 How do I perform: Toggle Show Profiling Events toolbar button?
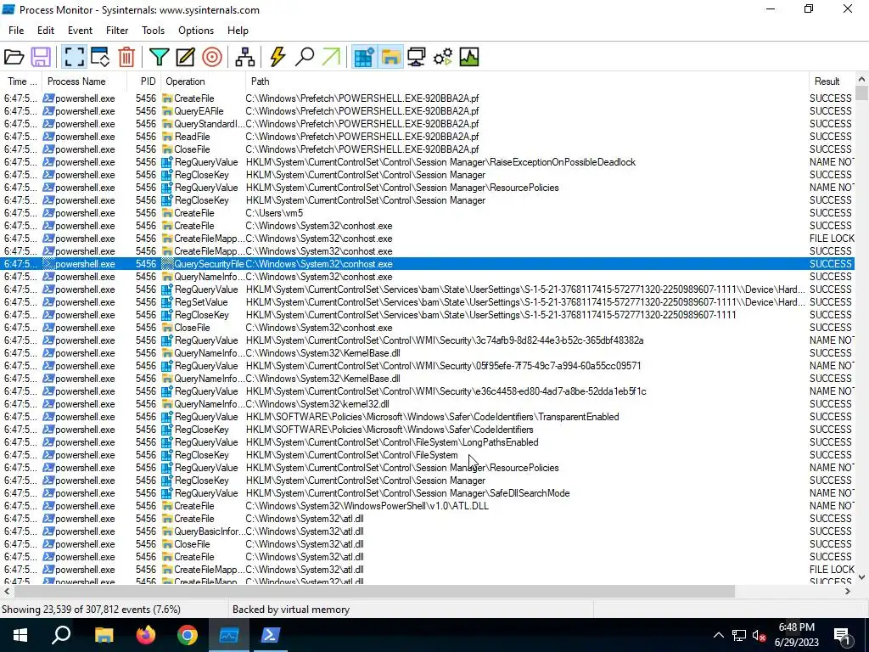pyautogui.click(x=468, y=57)
